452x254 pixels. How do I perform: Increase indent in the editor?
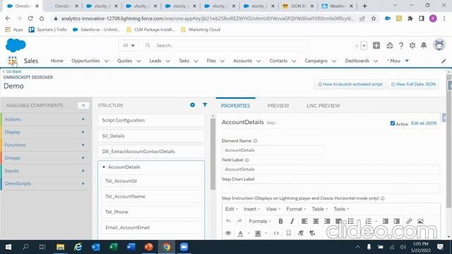tap(397, 221)
